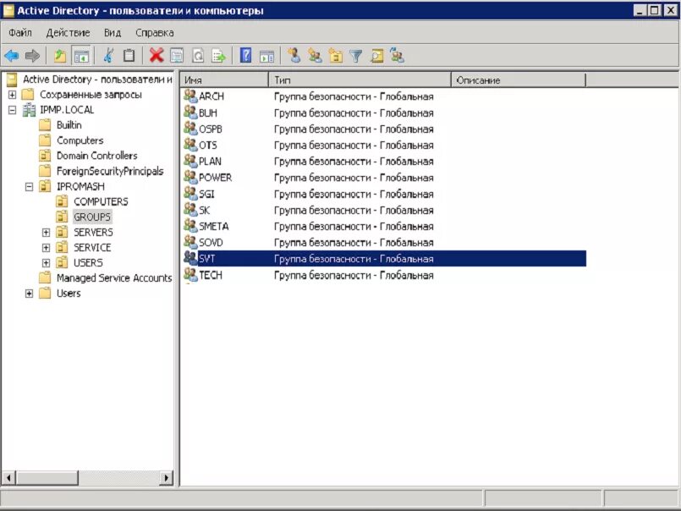Select the Computers container
Image resolution: width=681 pixels, height=511 pixels.
coord(80,140)
